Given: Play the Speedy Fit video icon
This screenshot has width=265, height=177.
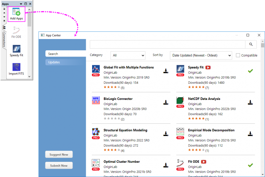Looking at the screenshot, I should tap(208, 67).
